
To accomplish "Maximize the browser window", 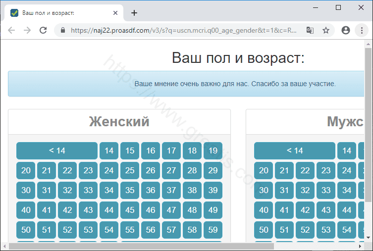I will [x=338, y=7].
